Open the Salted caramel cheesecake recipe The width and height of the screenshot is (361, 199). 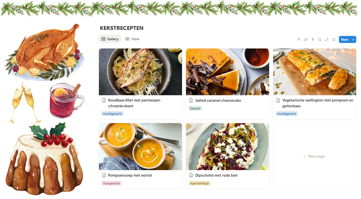(x=218, y=100)
